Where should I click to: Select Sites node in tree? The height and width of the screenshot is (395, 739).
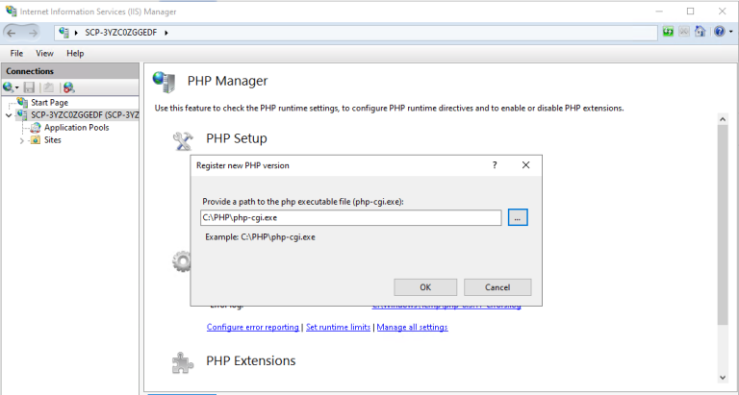coord(52,139)
